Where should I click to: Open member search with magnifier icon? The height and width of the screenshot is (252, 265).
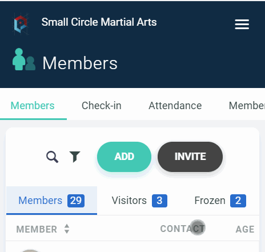point(52,157)
